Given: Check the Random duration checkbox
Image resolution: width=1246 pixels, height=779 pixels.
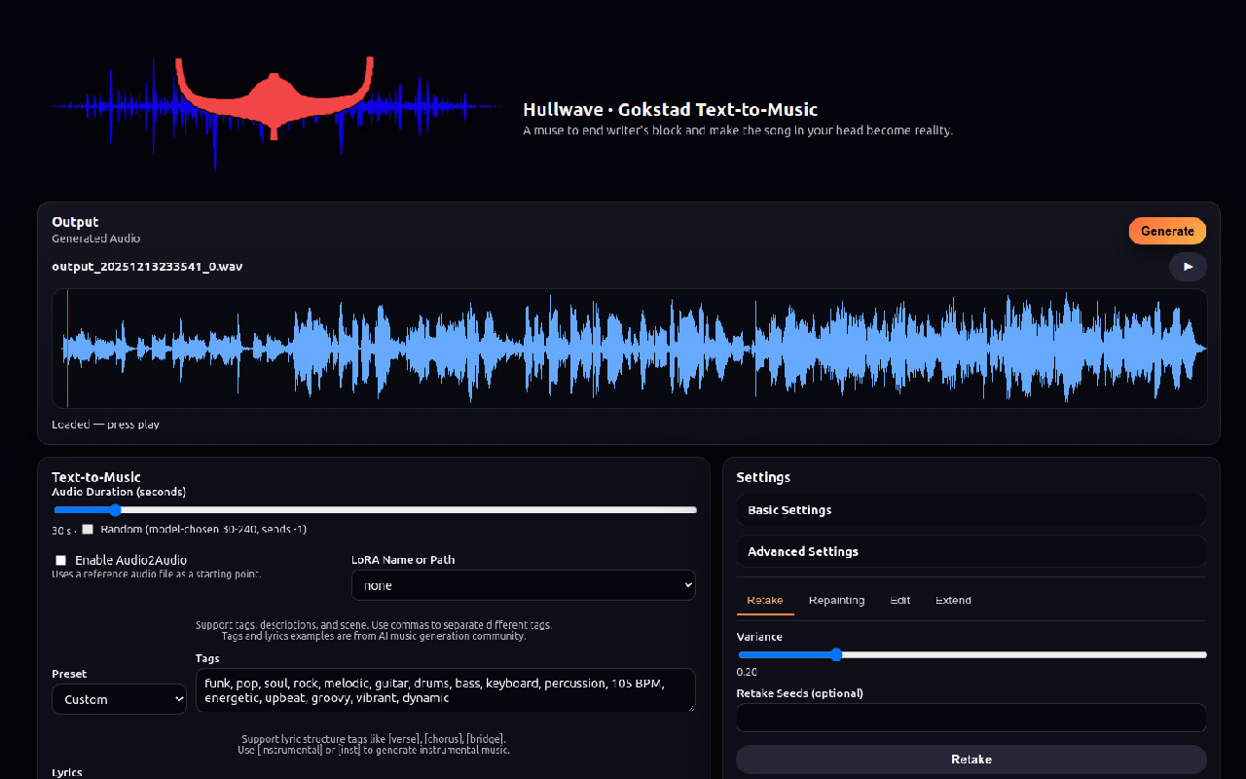Looking at the screenshot, I should pos(88,529).
